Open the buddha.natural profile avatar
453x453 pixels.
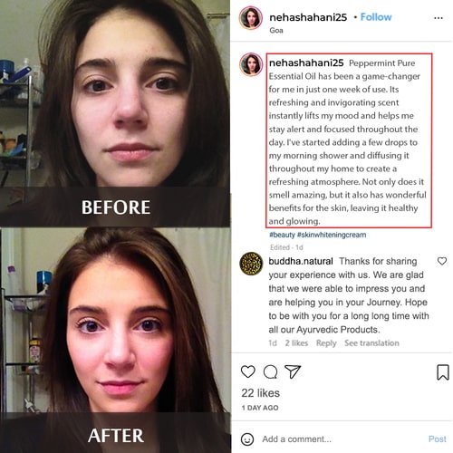tap(251, 264)
